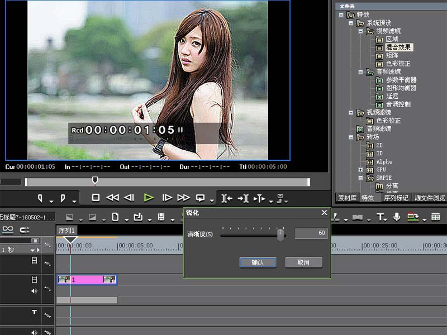Click the save project floppy icon
Screen dimensions: 447x335
coord(161,217)
